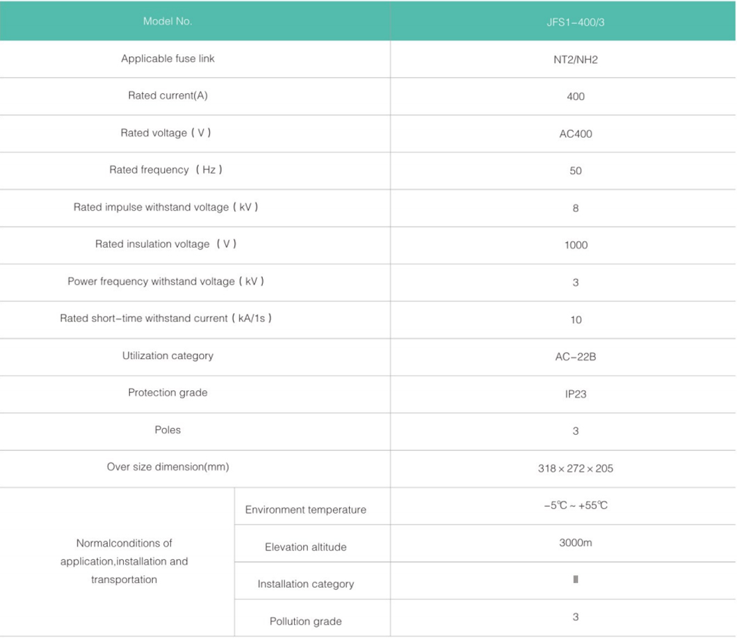Click the Poles row label
This screenshot has width=737, height=638.
pyautogui.click(x=168, y=430)
